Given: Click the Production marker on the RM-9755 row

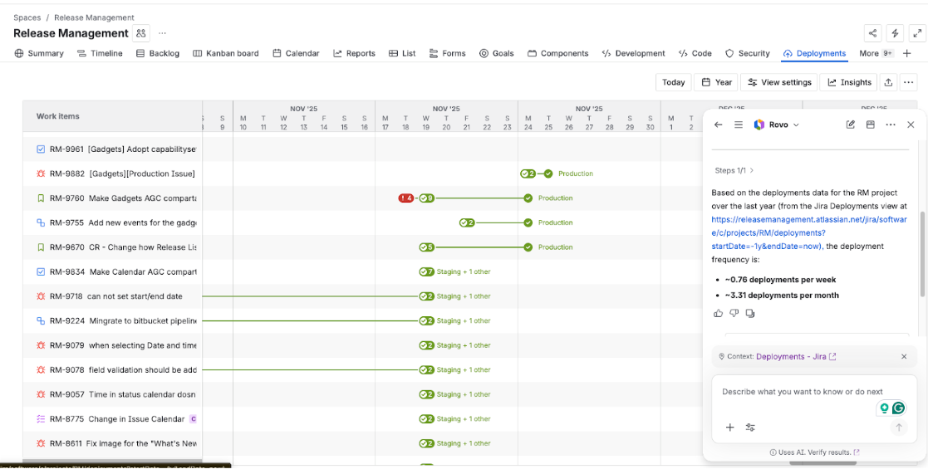Looking at the screenshot, I should [x=528, y=222].
